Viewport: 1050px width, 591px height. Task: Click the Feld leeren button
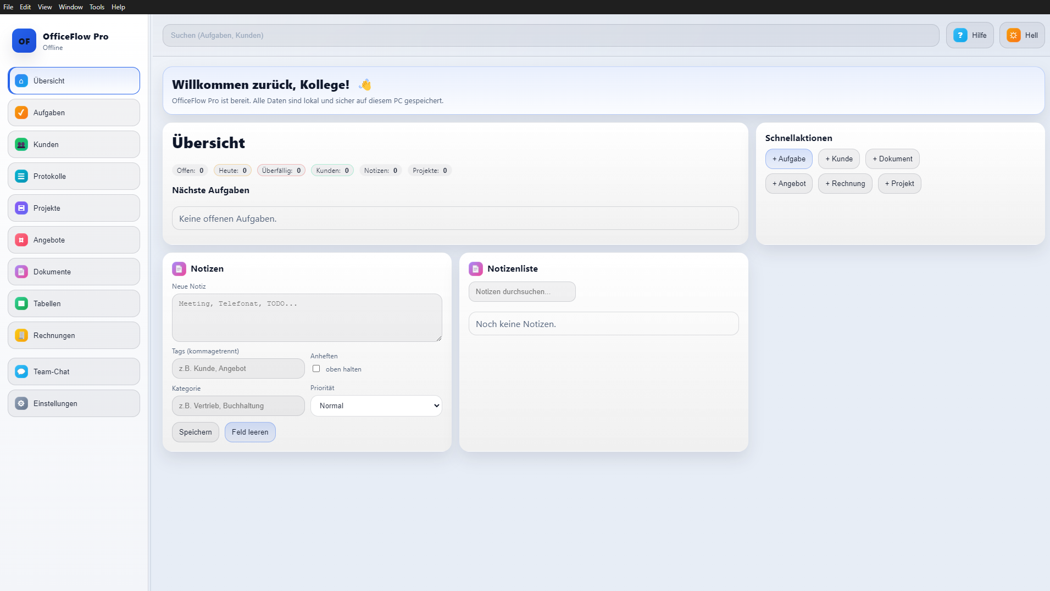pyautogui.click(x=250, y=432)
